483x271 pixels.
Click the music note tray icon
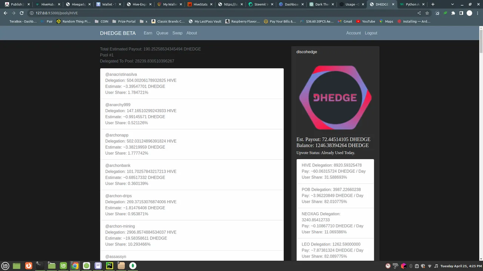(x=436, y=266)
